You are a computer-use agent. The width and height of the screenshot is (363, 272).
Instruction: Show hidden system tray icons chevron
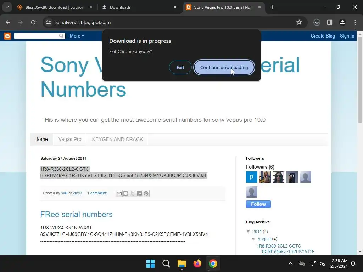[x=291, y=263]
